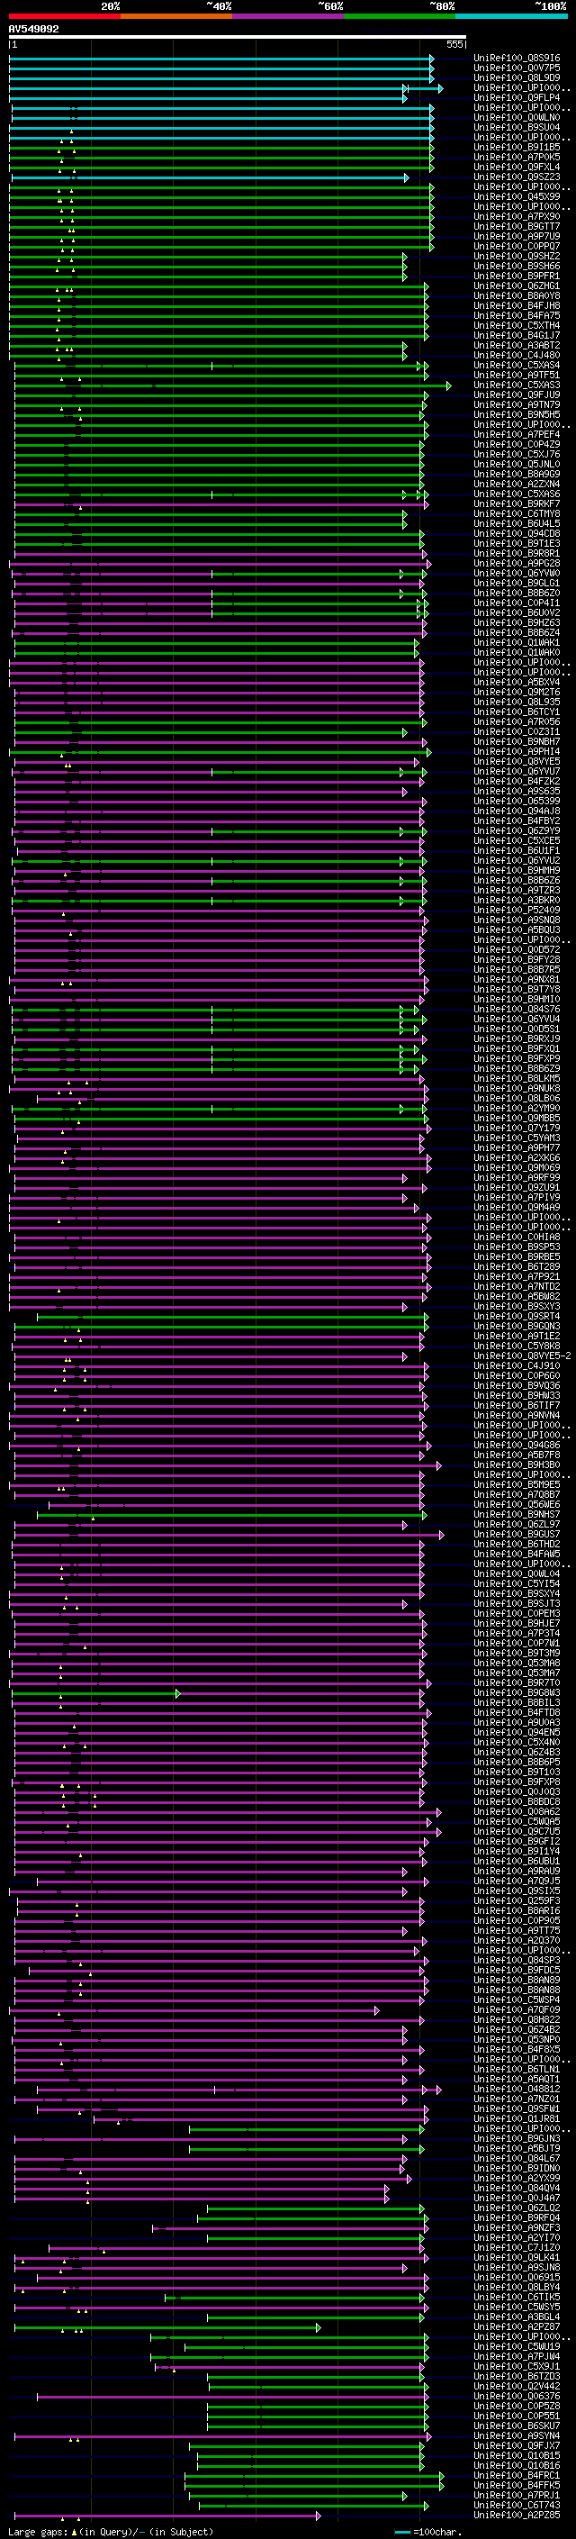Select hit UniRef100_B4FJH8

coord(517,305)
